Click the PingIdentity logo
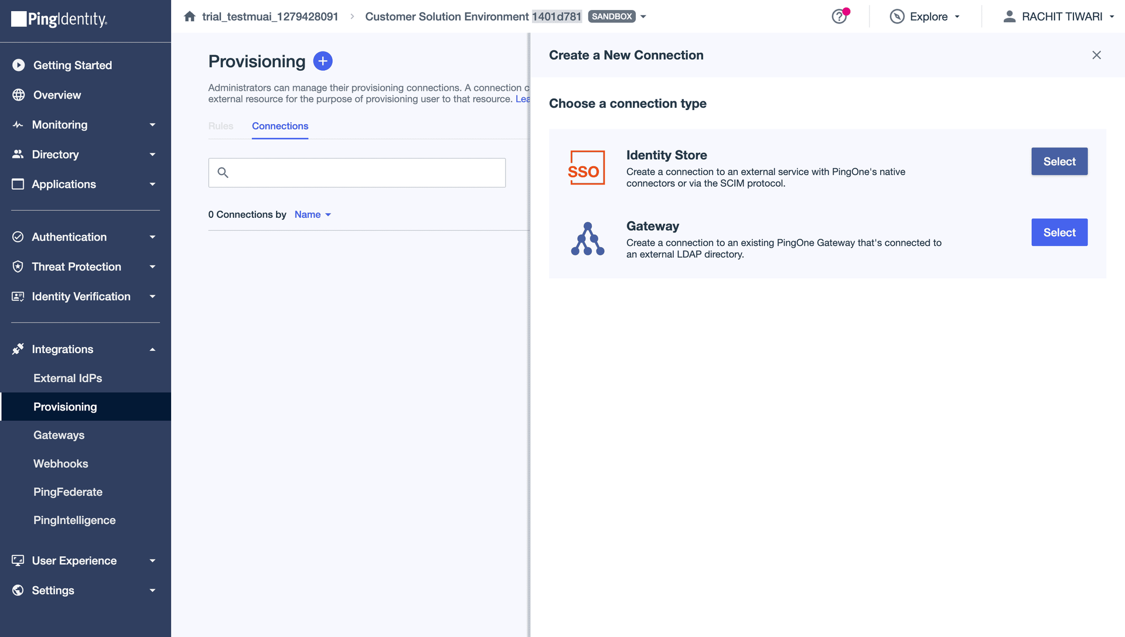Image resolution: width=1125 pixels, height=637 pixels. pos(59,19)
